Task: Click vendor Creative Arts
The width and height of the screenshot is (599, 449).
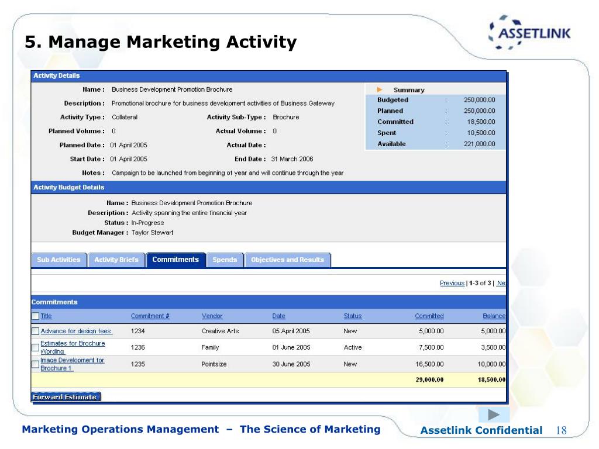Action: pyautogui.click(x=220, y=331)
